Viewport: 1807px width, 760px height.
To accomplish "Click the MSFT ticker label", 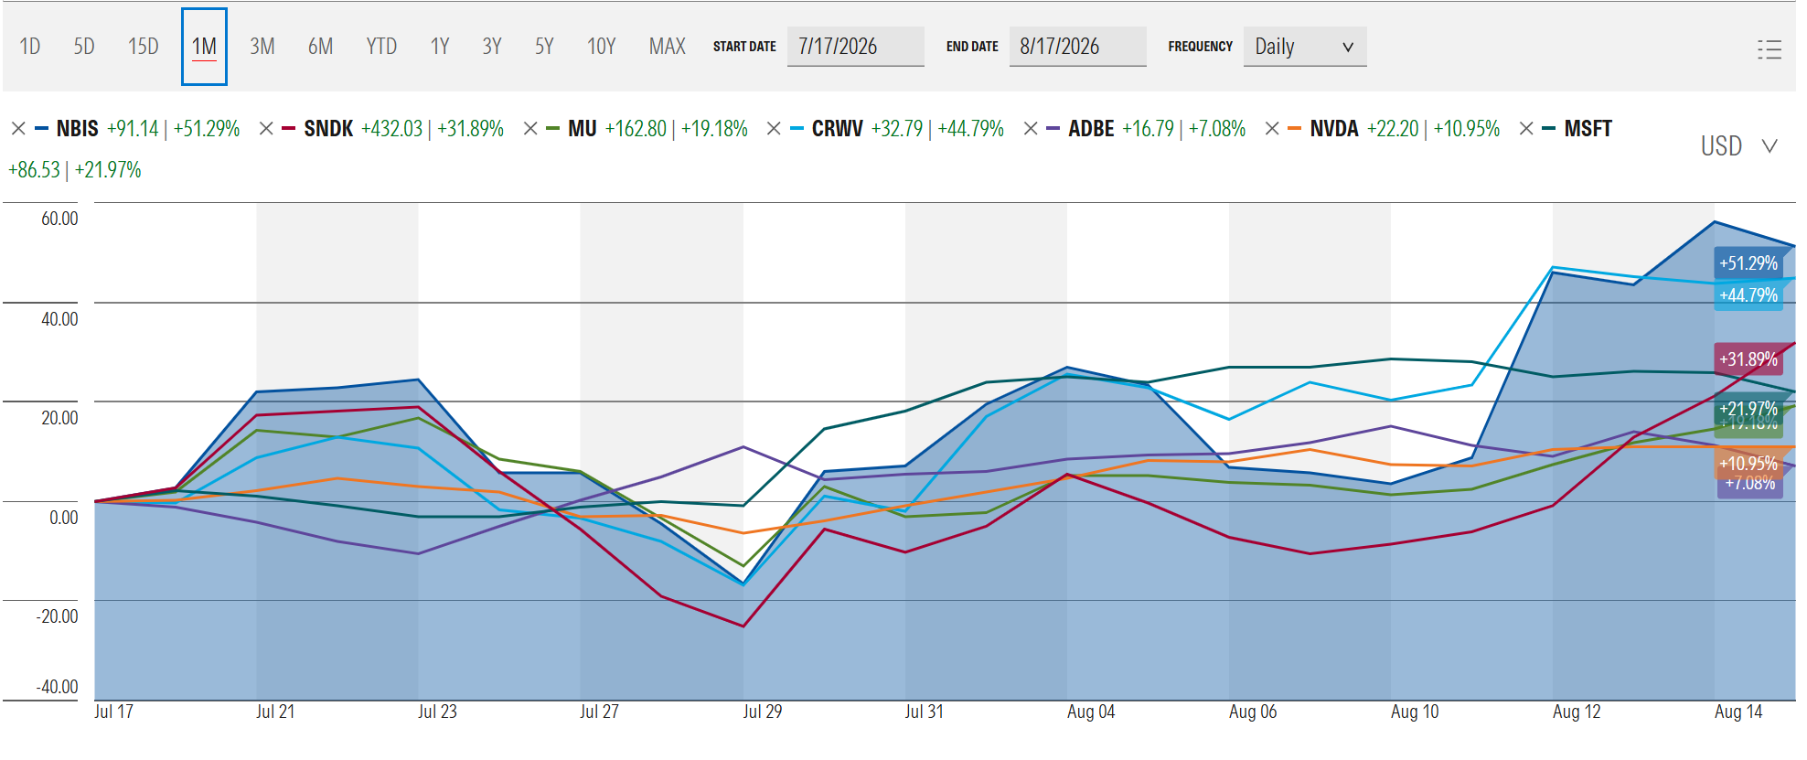I will coord(1588,129).
